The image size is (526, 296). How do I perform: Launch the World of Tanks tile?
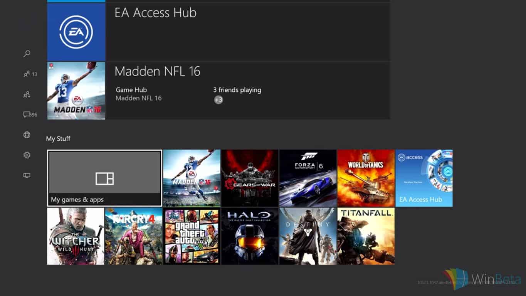click(366, 178)
